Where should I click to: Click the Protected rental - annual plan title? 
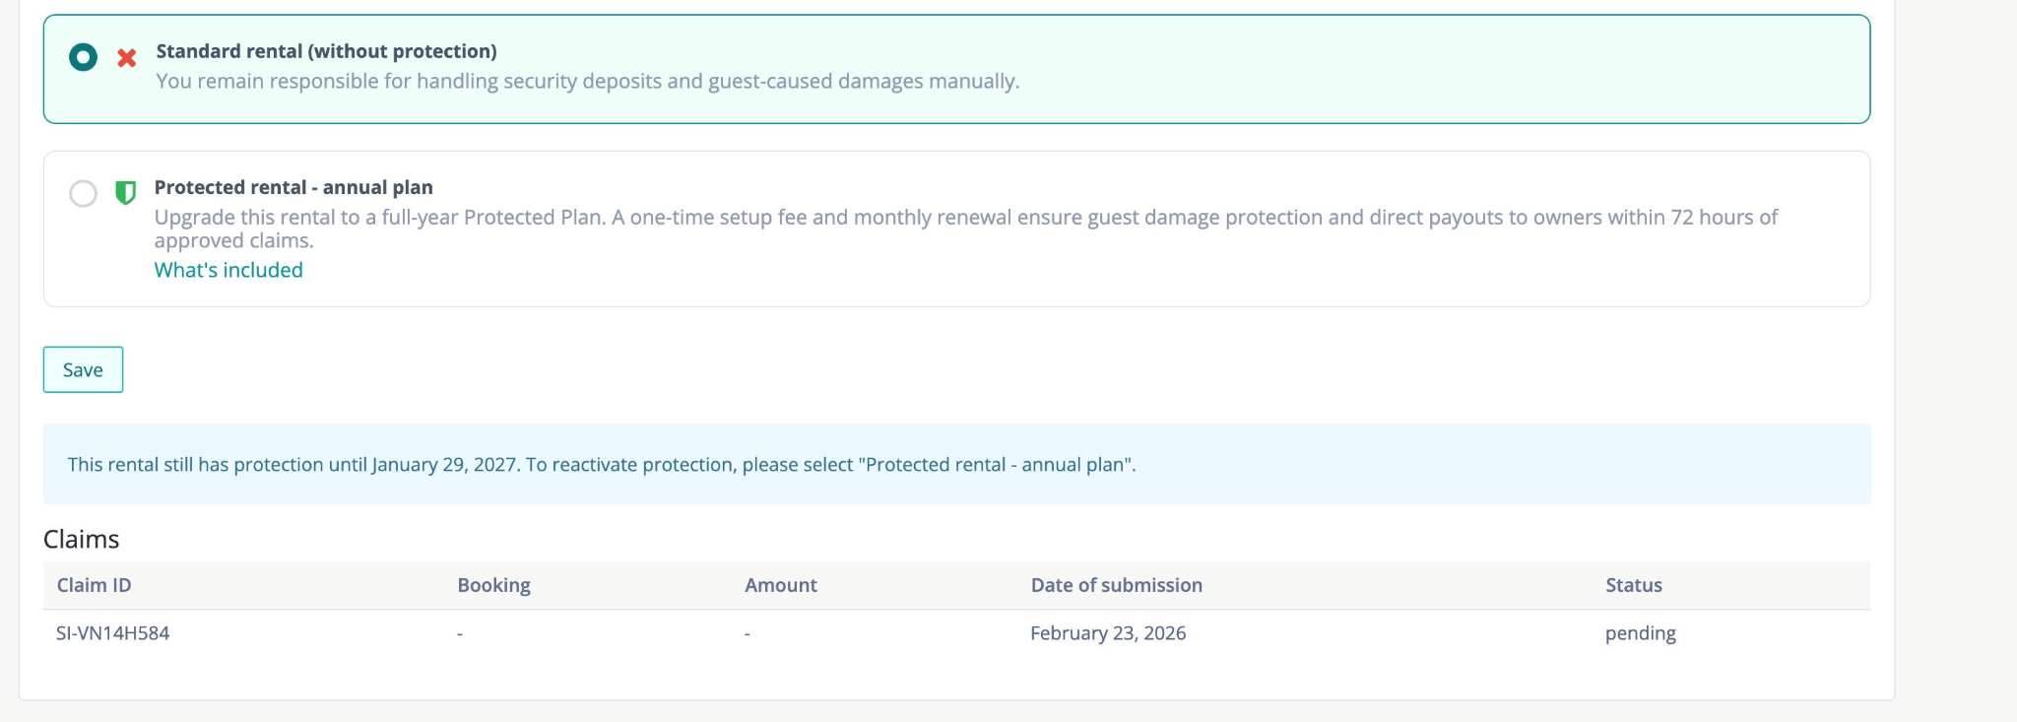pyautogui.click(x=293, y=187)
